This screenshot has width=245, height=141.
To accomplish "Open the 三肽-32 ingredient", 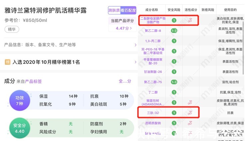I will (153, 113).
